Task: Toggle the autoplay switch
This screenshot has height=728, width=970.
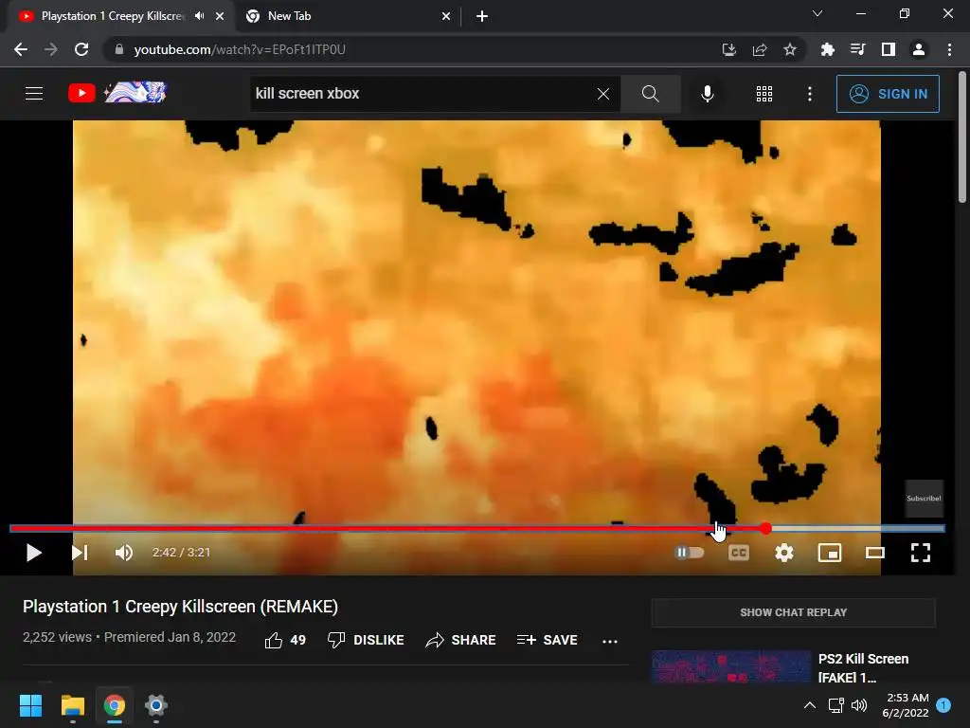Action: click(690, 553)
